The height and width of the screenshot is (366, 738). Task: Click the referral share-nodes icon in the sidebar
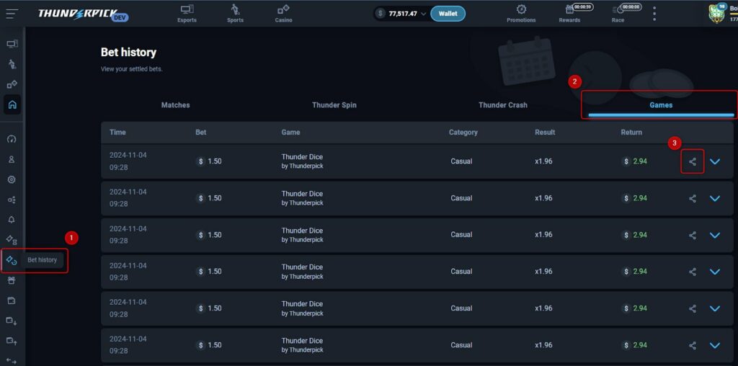click(x=12, y=200)
